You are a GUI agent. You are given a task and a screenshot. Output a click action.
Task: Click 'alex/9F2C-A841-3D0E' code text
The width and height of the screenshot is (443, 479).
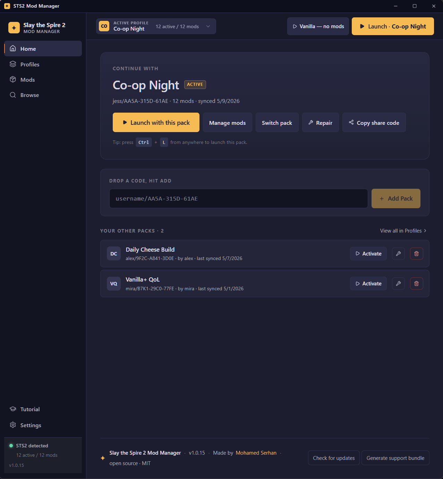click(150, 258)
